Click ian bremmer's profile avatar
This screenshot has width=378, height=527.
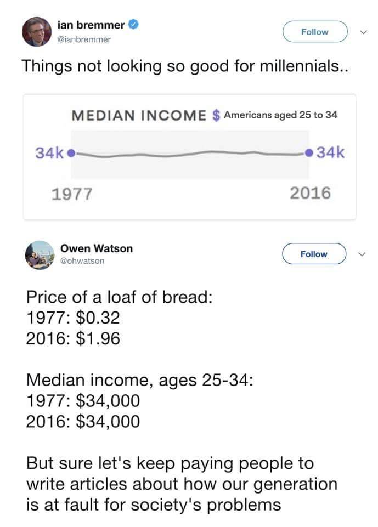(37, 31)
